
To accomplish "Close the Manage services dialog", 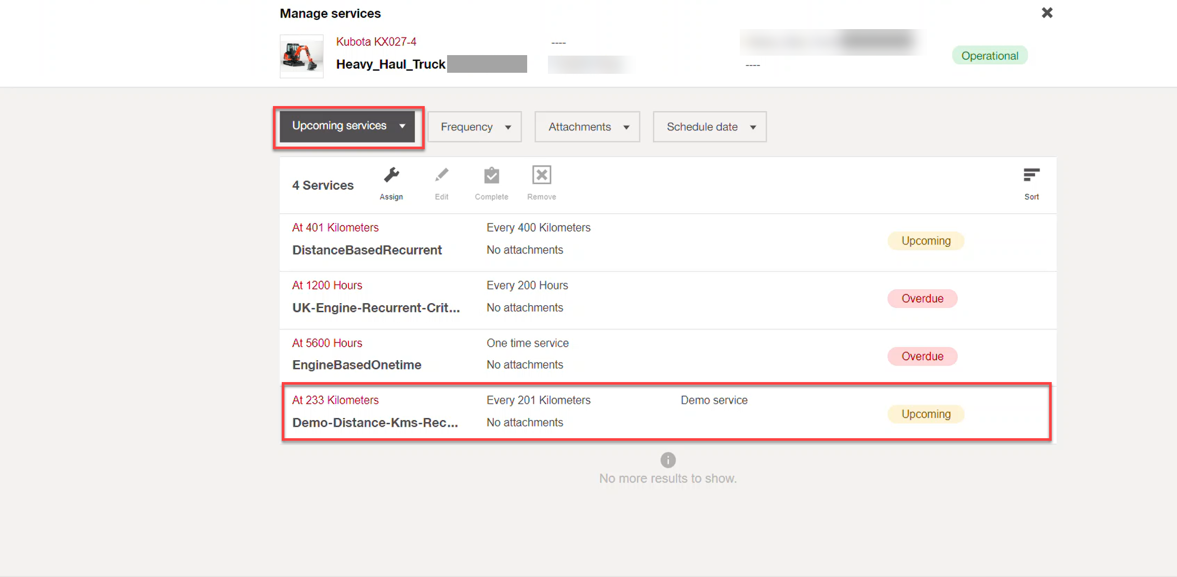I will click(1047, 13).
